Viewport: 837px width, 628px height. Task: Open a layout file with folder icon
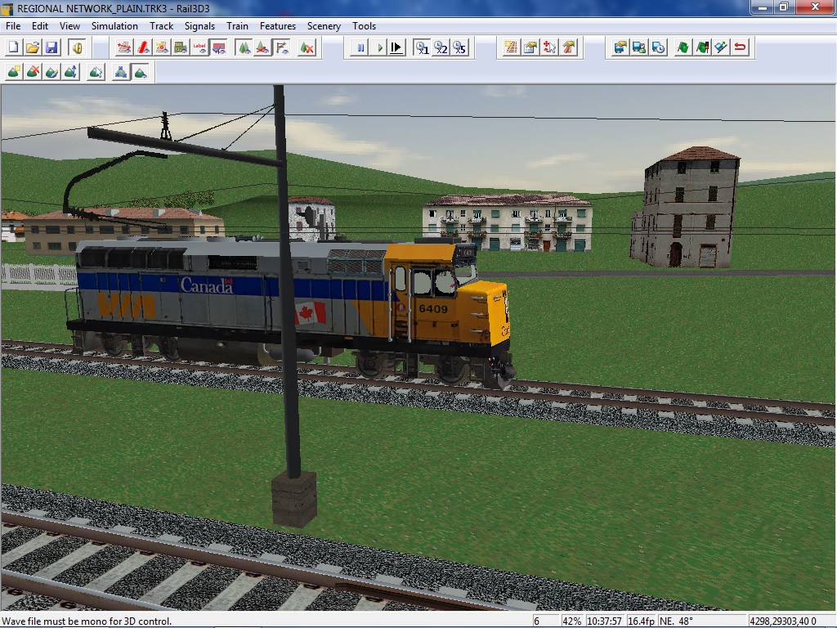pos(33,47)
